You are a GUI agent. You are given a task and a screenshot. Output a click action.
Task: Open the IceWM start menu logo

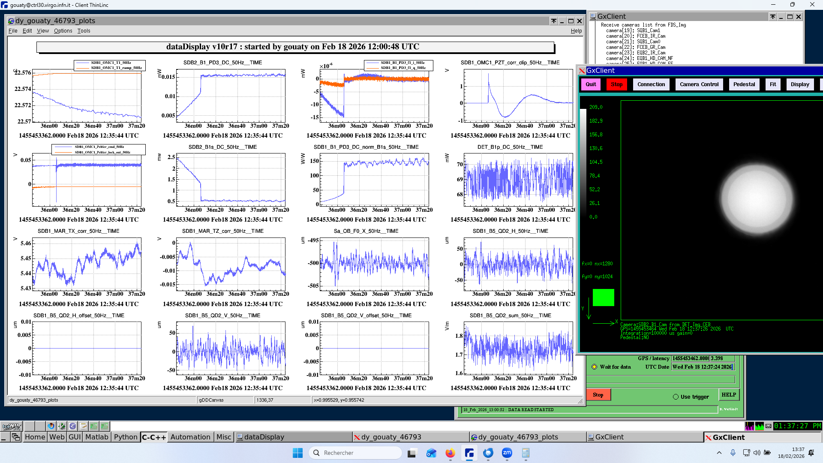[x=12, y=426]
